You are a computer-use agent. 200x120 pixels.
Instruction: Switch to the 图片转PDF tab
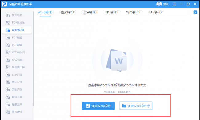pos(68,12)
